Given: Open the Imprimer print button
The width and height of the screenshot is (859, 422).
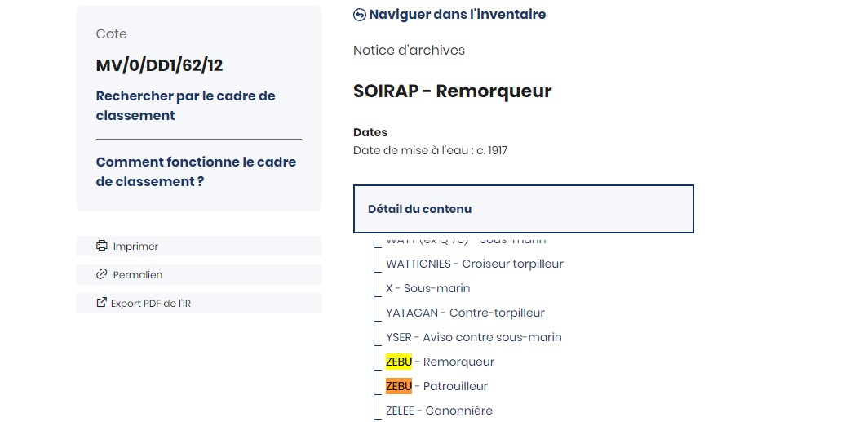Looking at the screenshot, I should coord(199,246).
